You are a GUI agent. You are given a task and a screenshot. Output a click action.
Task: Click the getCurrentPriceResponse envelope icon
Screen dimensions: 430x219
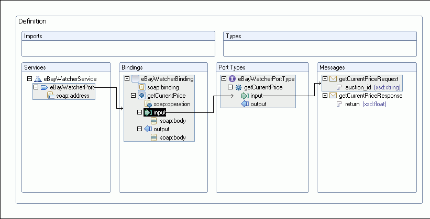click(333, 96)
